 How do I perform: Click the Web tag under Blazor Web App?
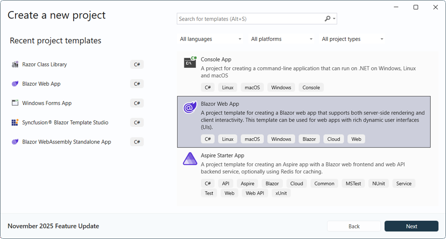click(x=356, y=139)
